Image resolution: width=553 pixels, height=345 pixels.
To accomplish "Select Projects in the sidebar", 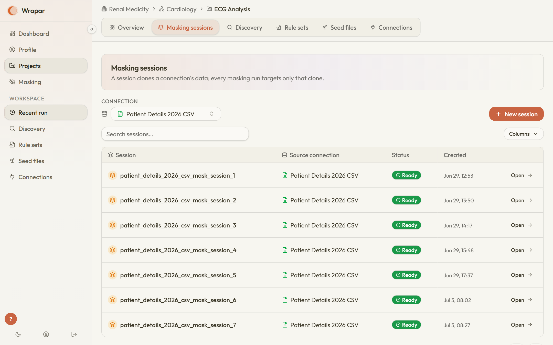I will click(x=46, y=66).
